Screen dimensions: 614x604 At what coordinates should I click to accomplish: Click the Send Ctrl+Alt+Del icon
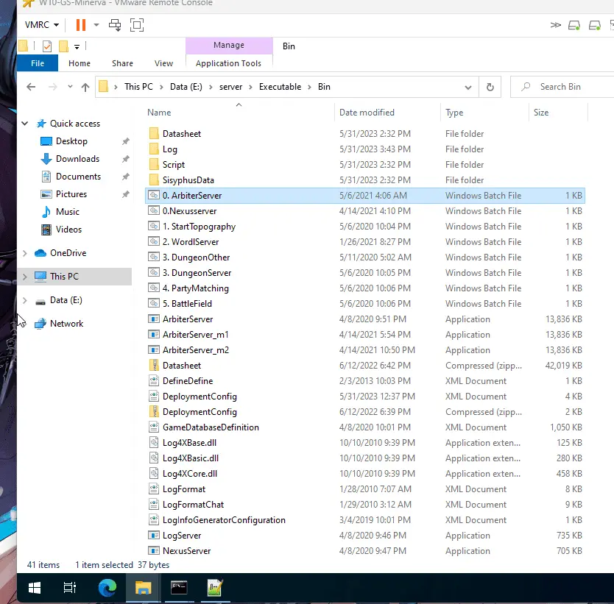coord(115,25)
